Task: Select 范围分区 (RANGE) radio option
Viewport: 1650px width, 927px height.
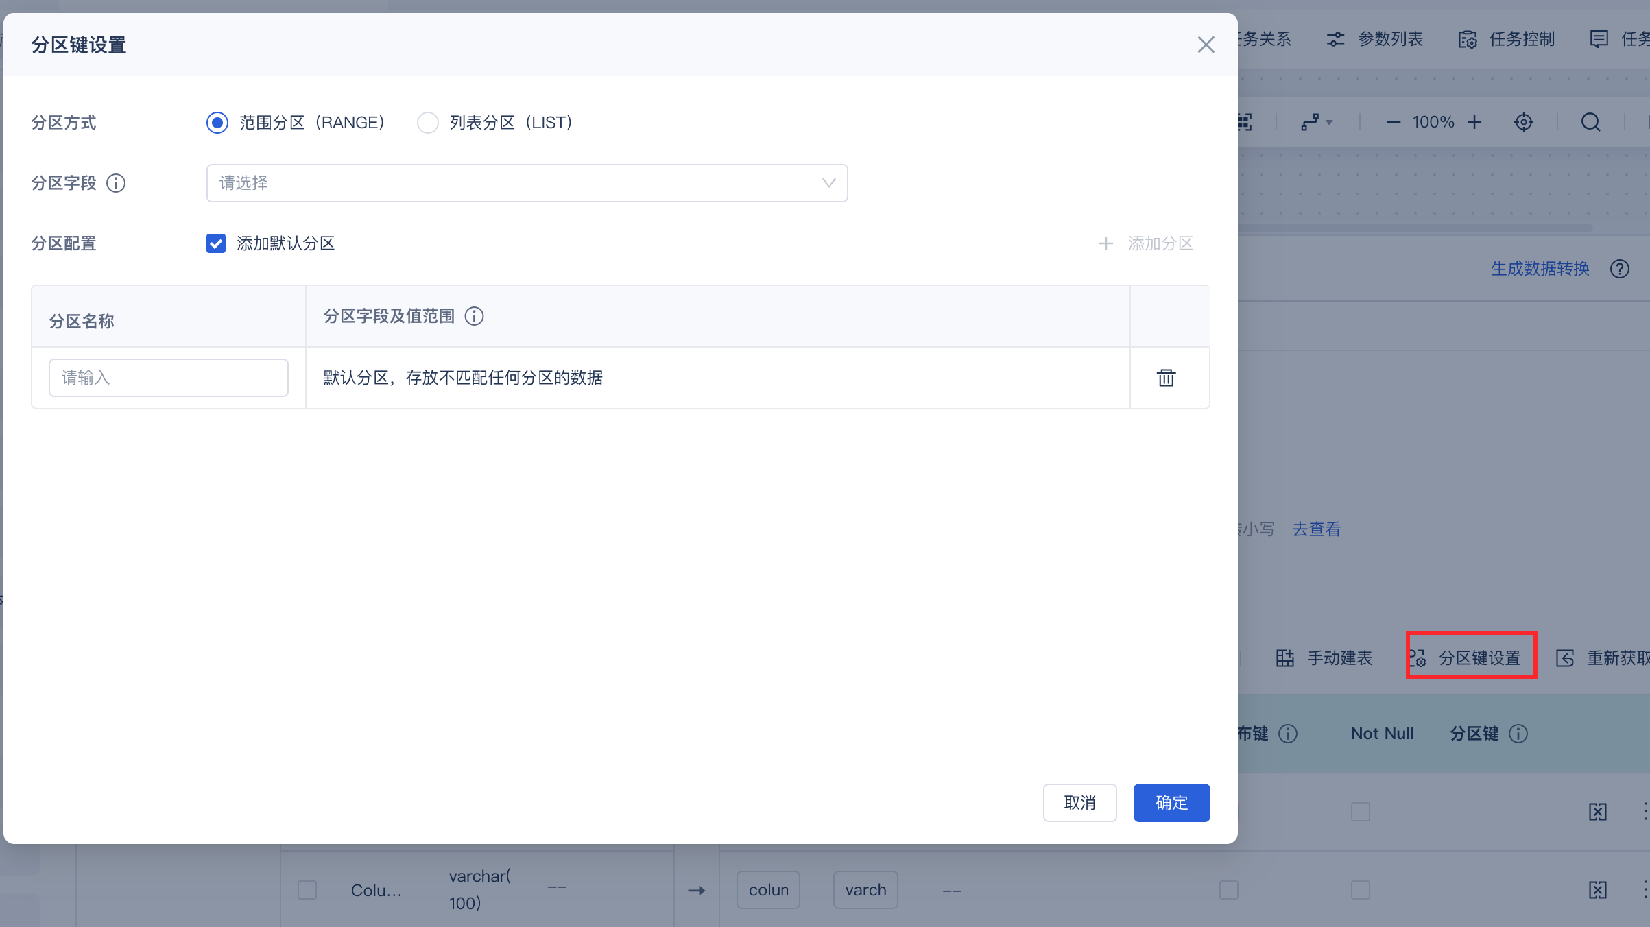Action: click(217, 123)
